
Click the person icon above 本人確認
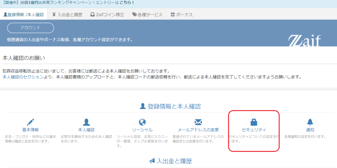(86, 122)
